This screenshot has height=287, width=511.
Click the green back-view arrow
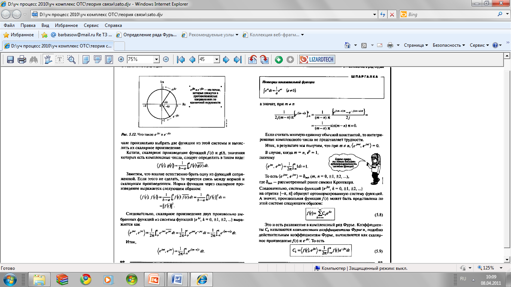point(279,59)
